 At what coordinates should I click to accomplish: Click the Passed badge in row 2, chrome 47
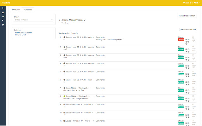181,49
